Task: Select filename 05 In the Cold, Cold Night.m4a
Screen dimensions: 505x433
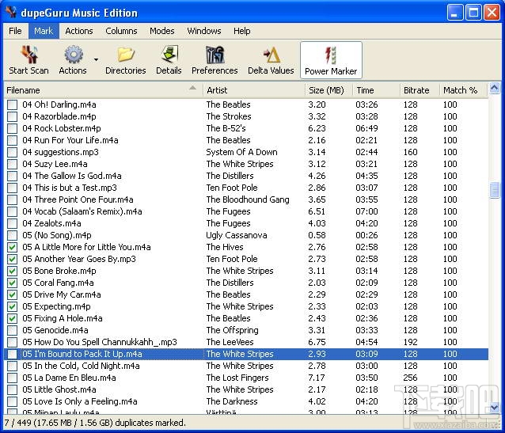Action: 81,366
